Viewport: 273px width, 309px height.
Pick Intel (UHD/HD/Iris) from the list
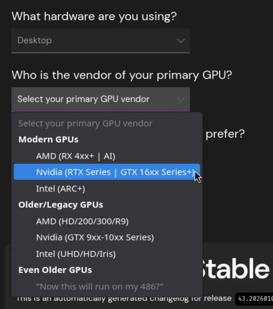tap(76, 254)
